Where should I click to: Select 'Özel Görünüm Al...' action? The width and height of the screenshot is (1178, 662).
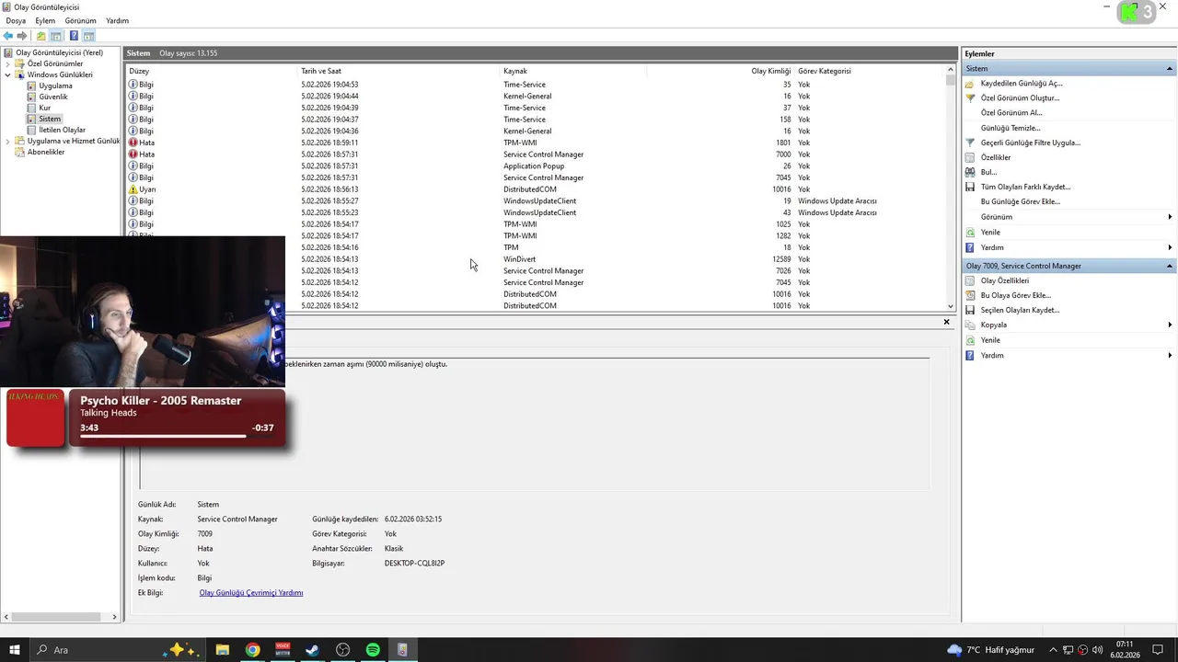pyautogui.click(x=1011, y=113)
